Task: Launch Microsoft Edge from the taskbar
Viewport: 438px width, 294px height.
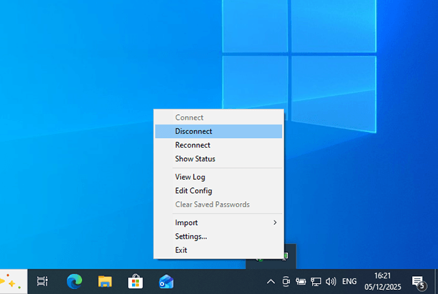Action: coord(74,281)
